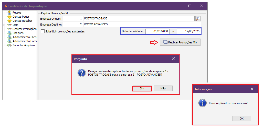Click the Importar Arquivos tree icon
Screen dimensions: 264x130
9,45
